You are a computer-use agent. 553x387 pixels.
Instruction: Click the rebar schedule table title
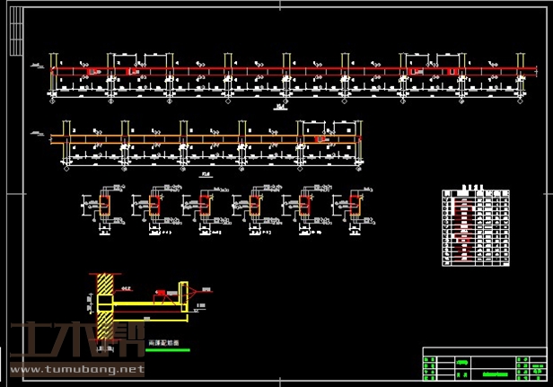click(x=467, y=189)
